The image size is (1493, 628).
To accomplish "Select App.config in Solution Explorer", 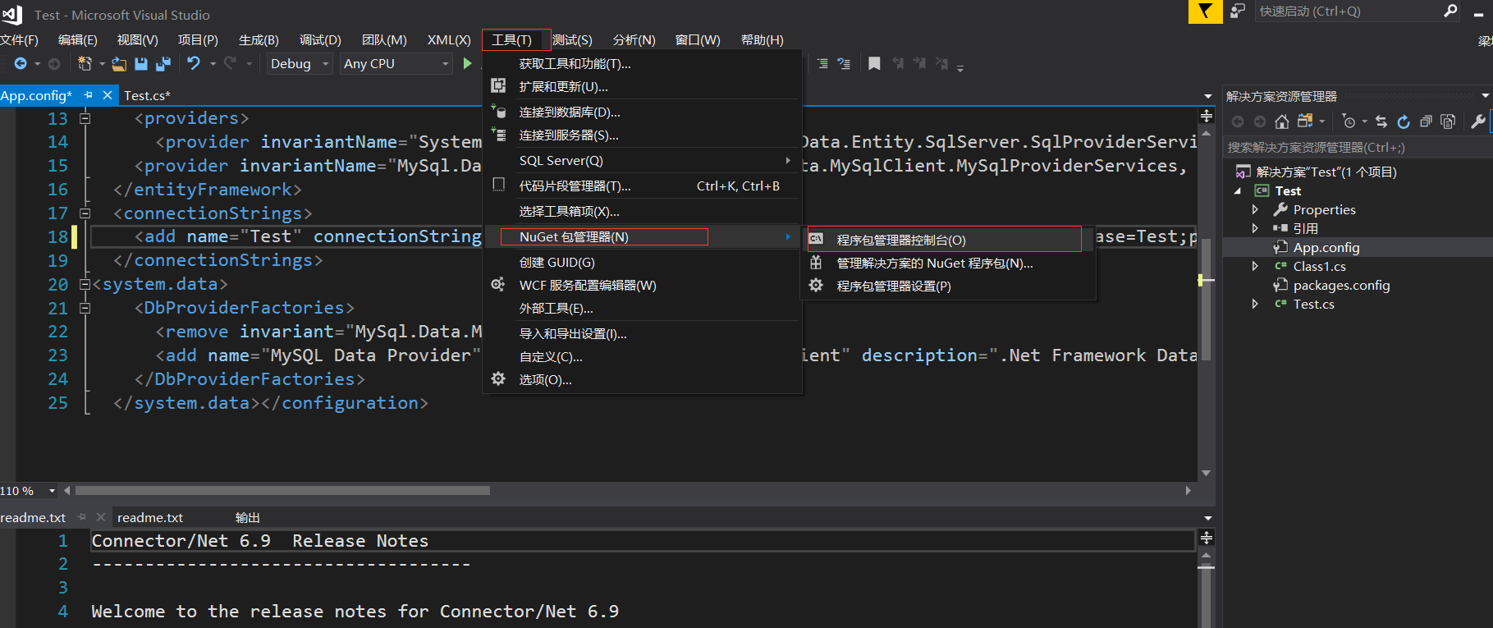I will [1326, 247].
